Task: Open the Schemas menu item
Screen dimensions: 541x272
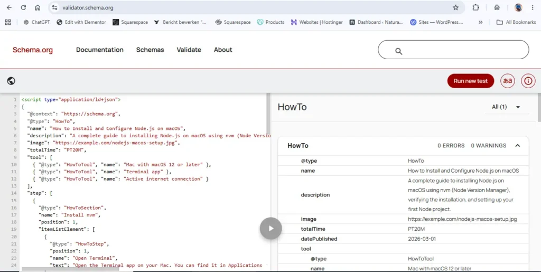Action: point(150,50)
